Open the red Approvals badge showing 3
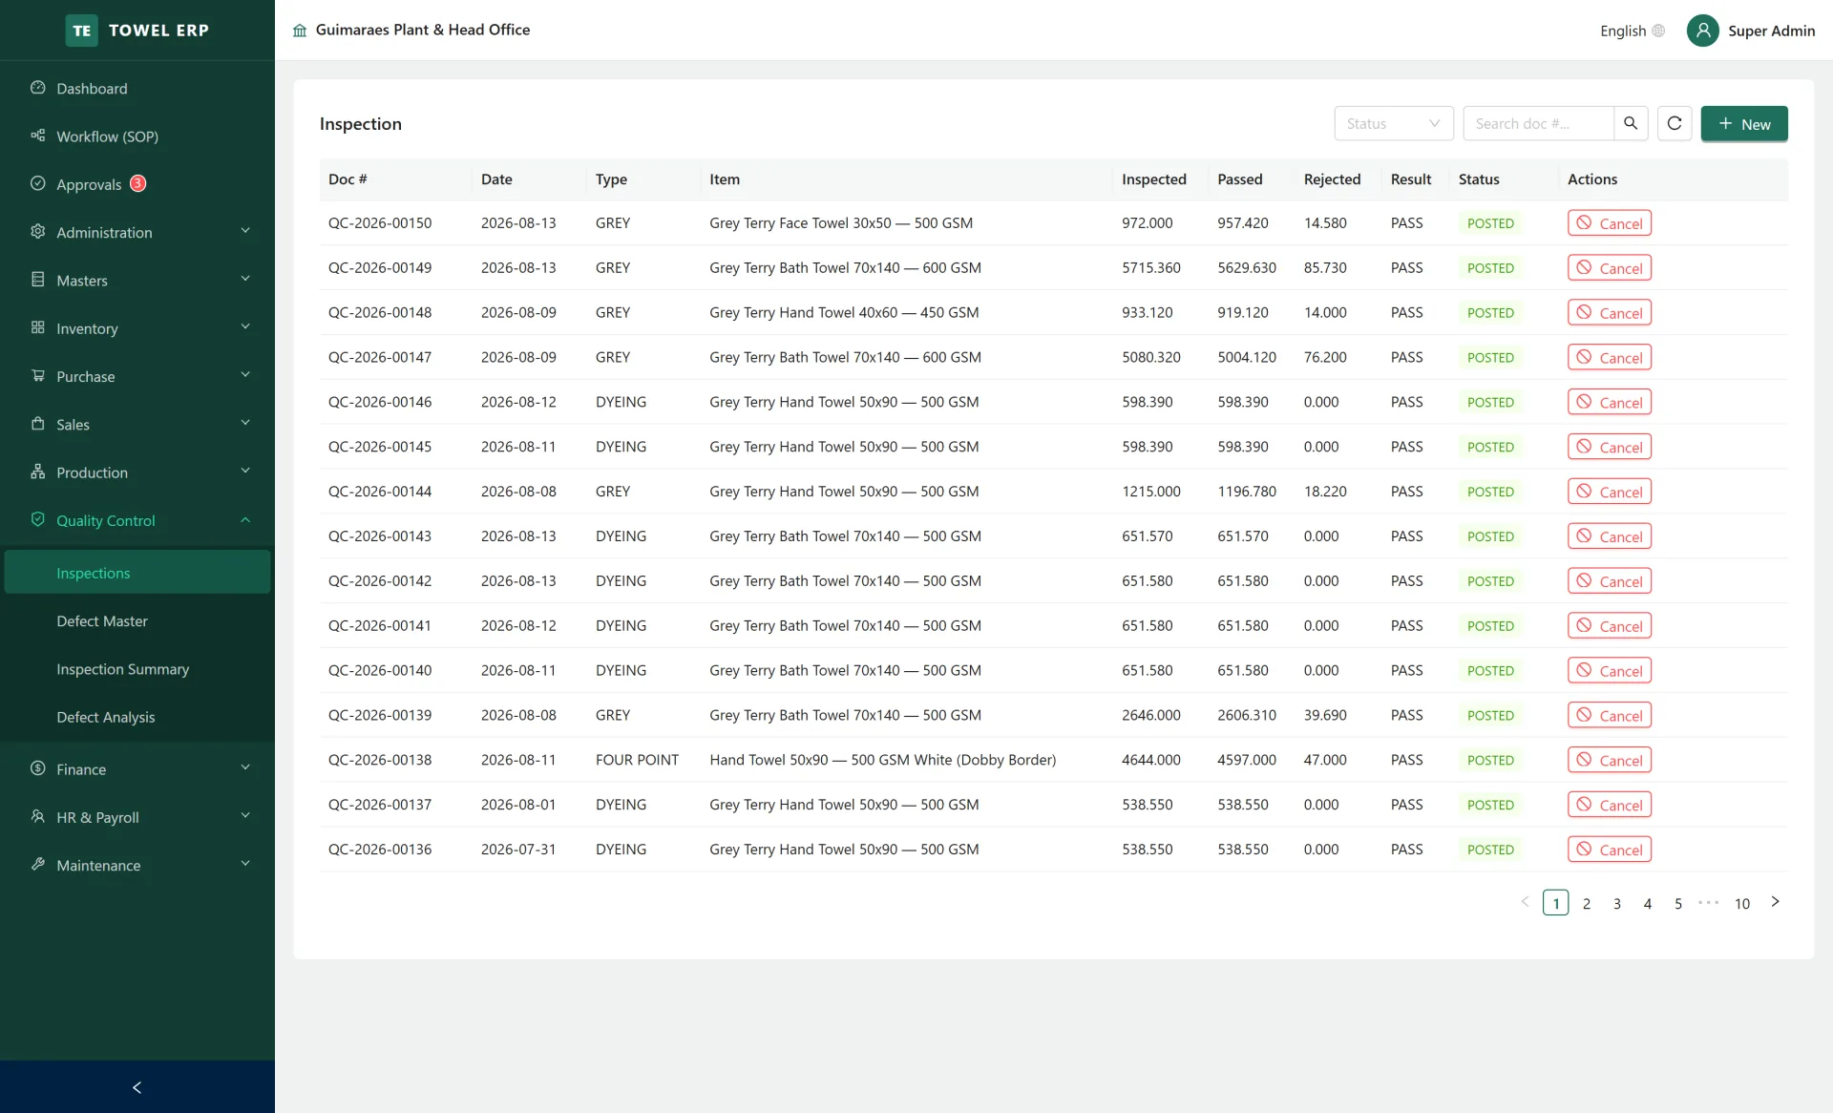 coord(138,183)
